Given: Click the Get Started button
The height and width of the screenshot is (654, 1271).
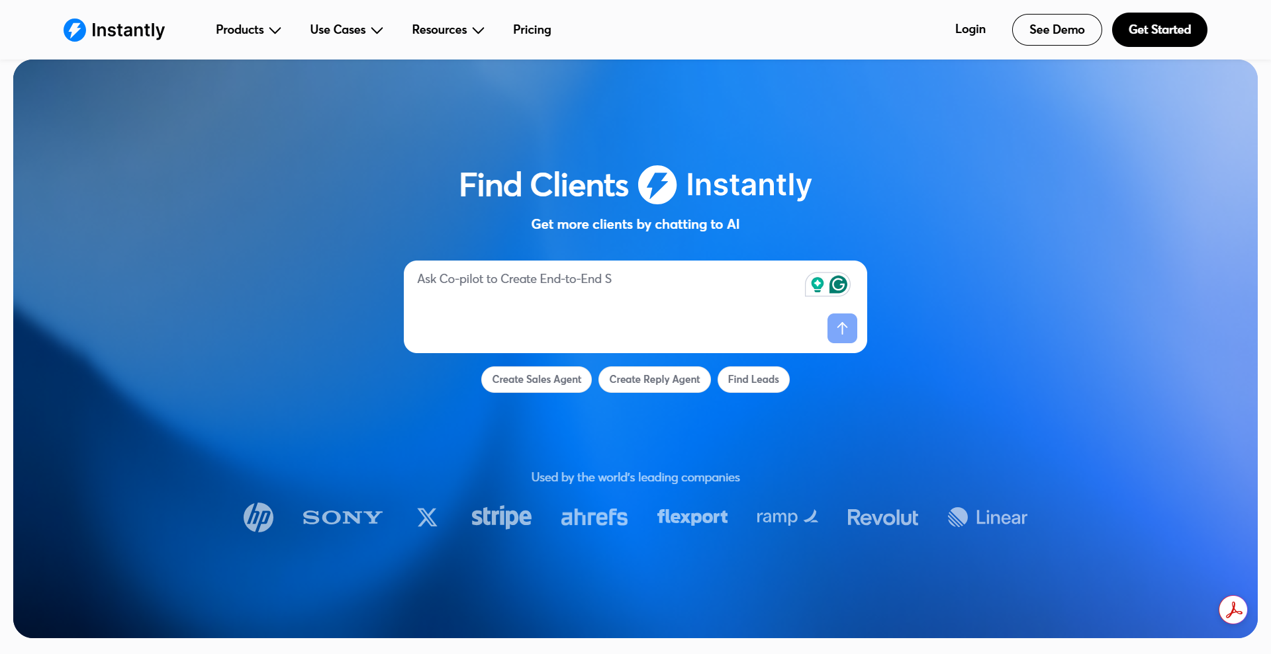Looking at the screenshot, I should click(1159, 30).
